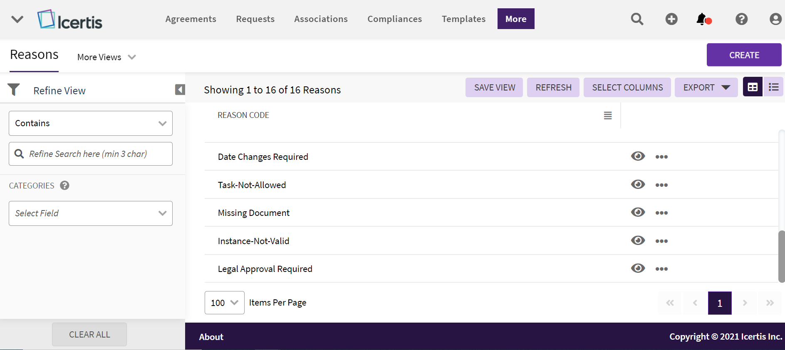785x350 pixels.
Task: Expand the Contains filter dropdown
Action: [91, 123]
